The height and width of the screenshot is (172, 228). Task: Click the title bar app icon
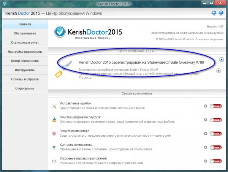click(x=5, y=4)
